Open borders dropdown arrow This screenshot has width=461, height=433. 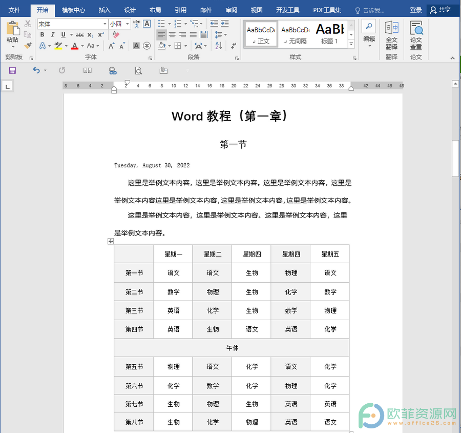(185, 46)
